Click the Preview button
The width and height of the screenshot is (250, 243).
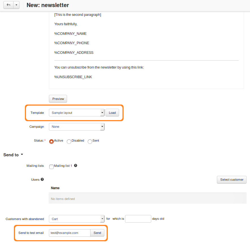tap(58, 99)
